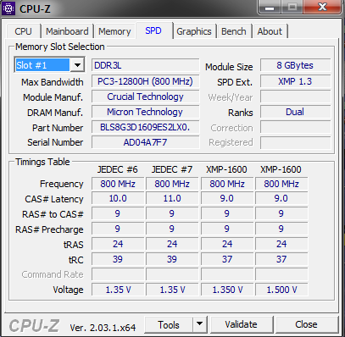Minimize the CPU-Z window
This screenshot has width=345, height=337.
270,8
